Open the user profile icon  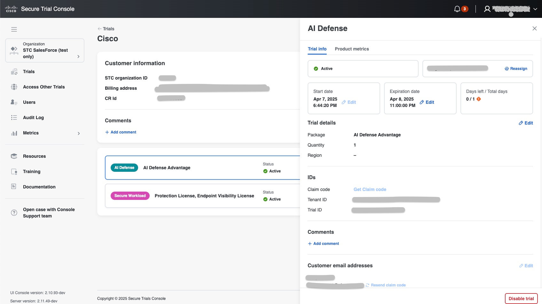click(487, 9)
